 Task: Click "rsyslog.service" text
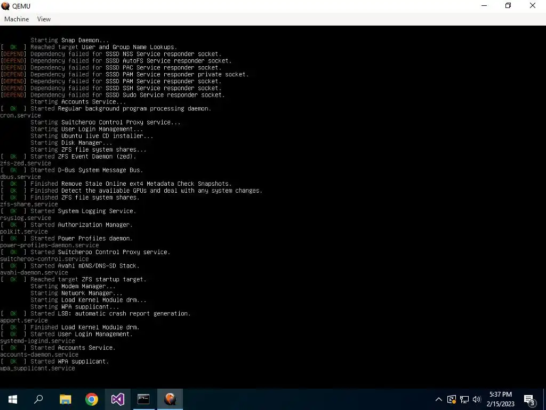(26, 218)
